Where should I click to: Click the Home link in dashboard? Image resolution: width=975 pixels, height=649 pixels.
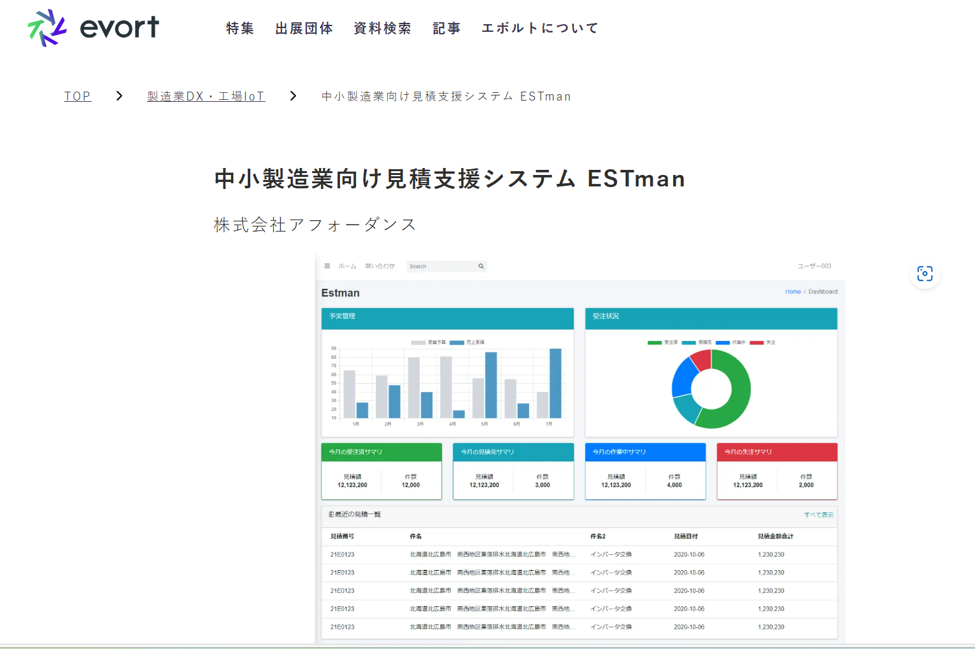(x=793, y=291)
